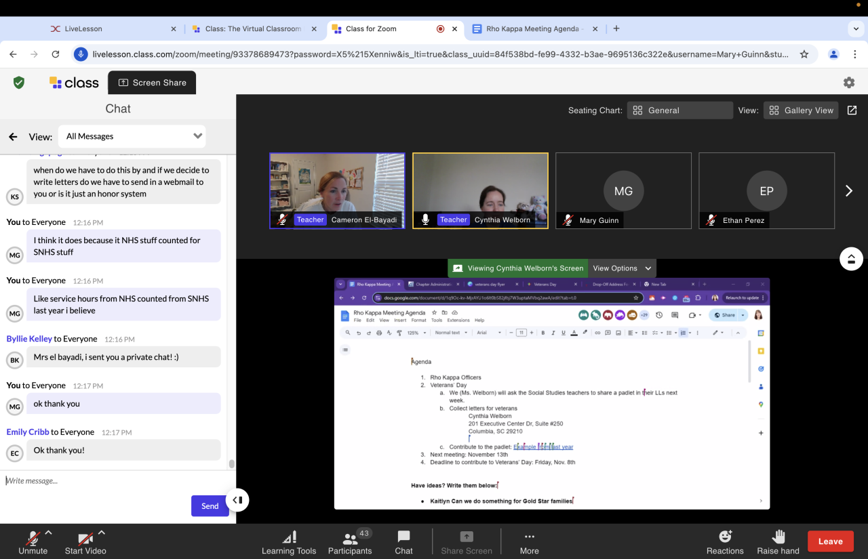The width and height of the screenshot is (868, 559).
Task: Open settings gear in Class header
Action: pos(848,83)
